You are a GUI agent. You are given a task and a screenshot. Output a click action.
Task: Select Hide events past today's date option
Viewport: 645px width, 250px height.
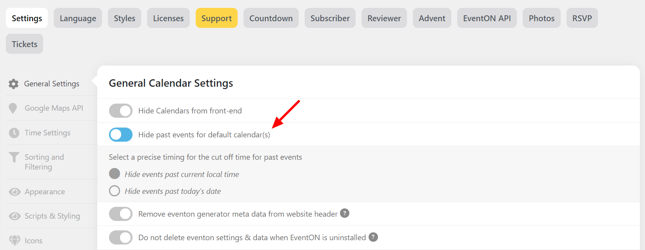point(114,191)
